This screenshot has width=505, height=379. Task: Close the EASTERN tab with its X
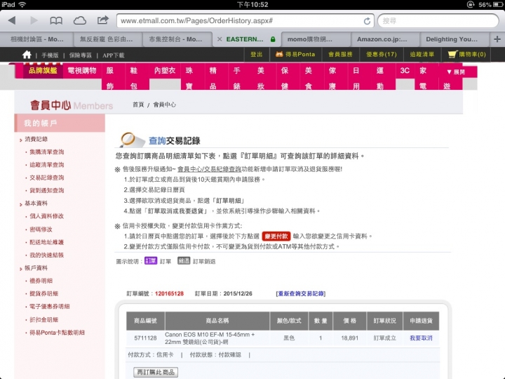[220, 39]
